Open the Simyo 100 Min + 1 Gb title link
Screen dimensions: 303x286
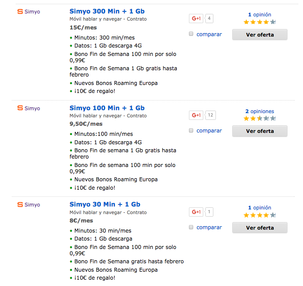(x=107, y=108)
